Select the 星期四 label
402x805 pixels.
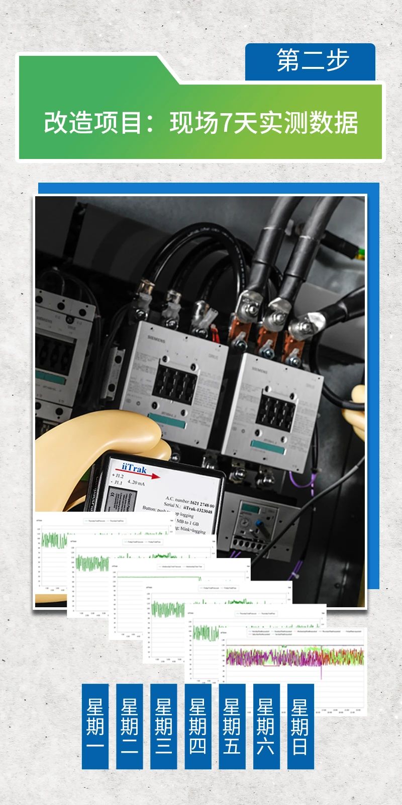pos(197,726)
